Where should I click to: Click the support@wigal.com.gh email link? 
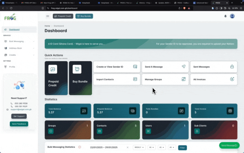(21, 109)
